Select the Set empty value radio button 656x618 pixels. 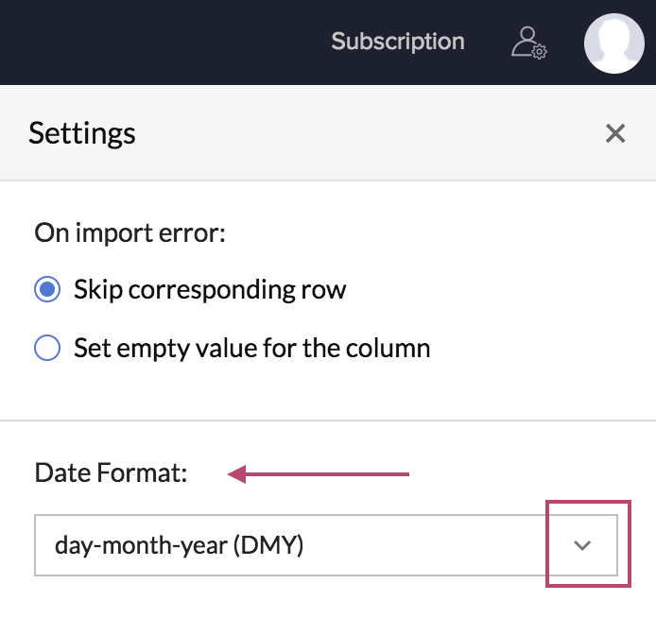pos(47,348)
